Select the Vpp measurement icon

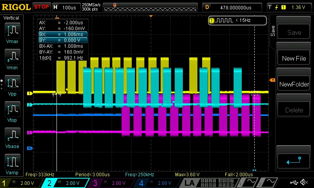point(13,83)
